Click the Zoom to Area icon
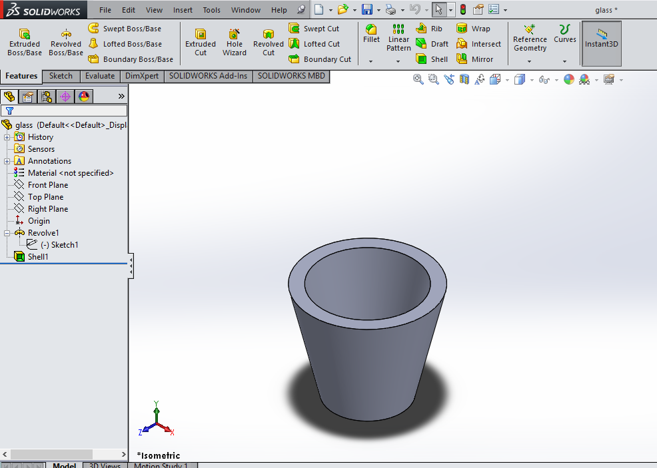This screenshot has height=468, width=657. 433,79
